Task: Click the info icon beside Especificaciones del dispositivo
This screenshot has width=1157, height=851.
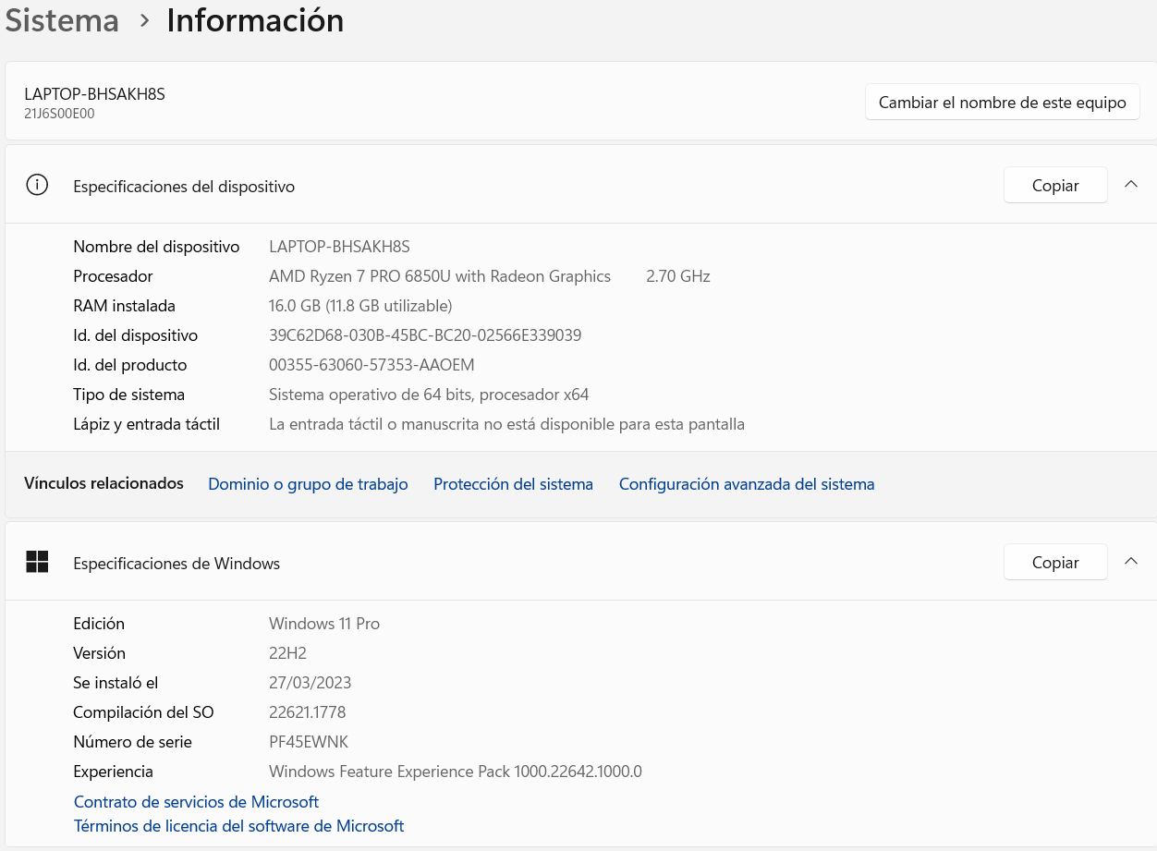Action: [37, 186]
